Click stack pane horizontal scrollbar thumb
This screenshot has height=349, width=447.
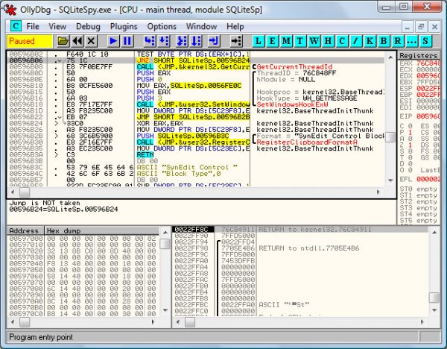pyautogui.click(x=190, y=322)
